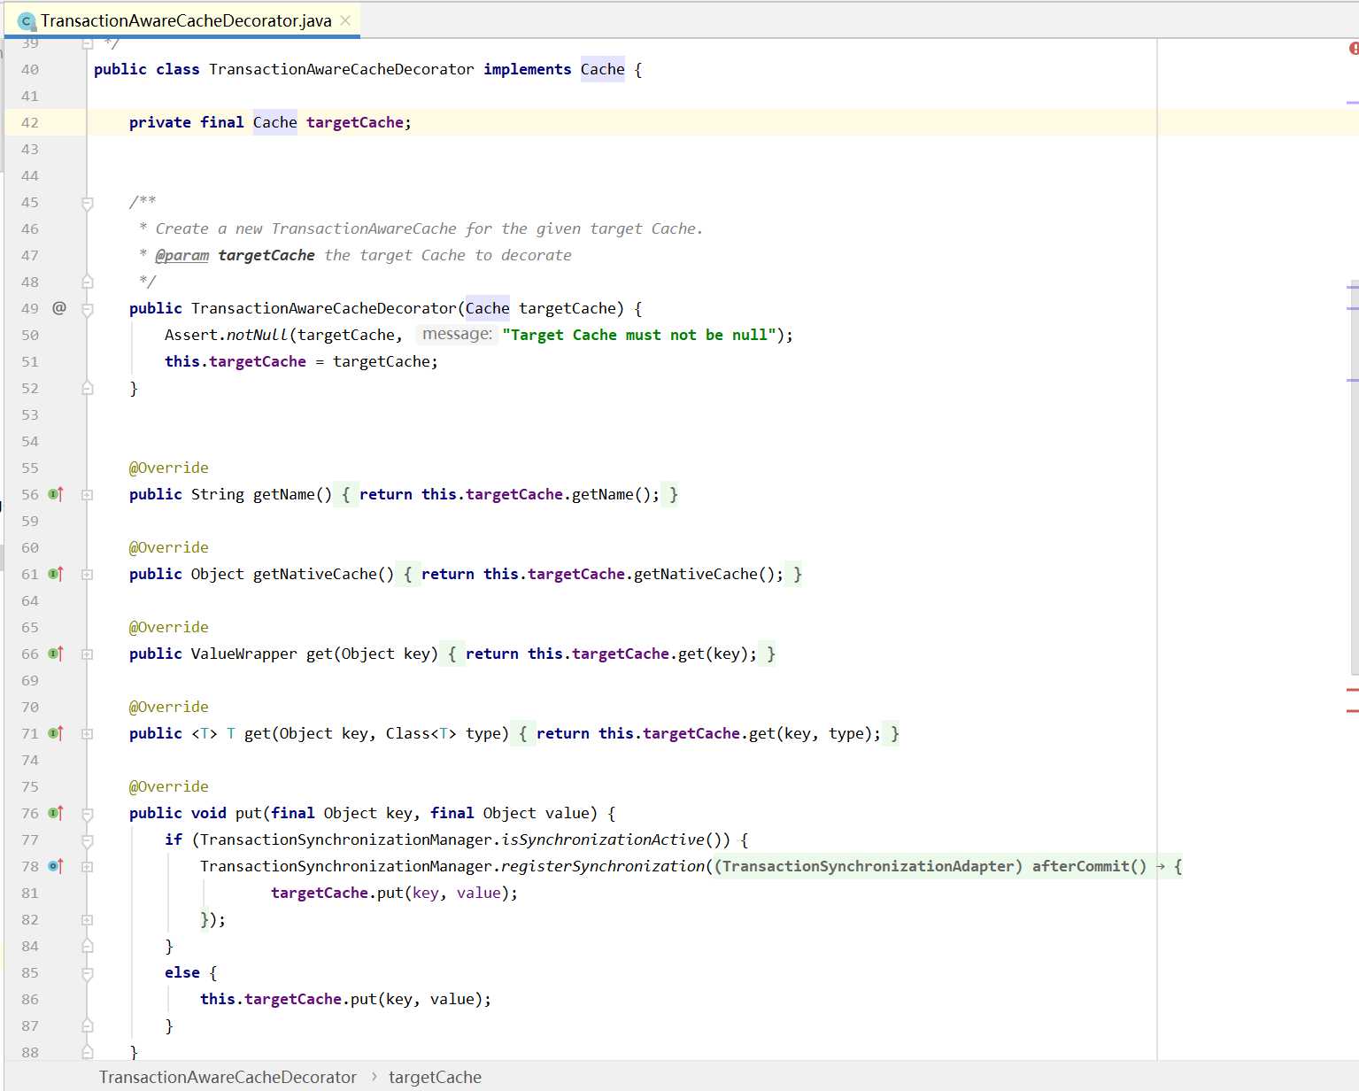Click 'this.targetCache.put' on line 86

(x=289, y=999)
